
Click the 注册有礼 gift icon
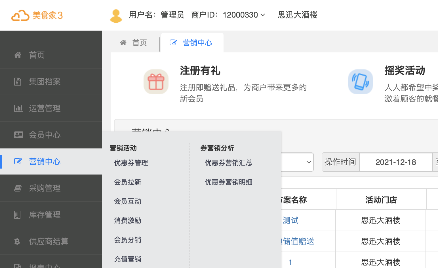156,82
